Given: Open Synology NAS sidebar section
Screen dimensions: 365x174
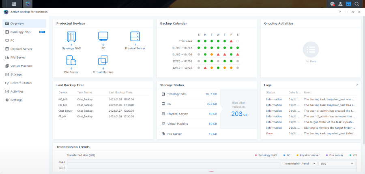Looking at the screenshot, I should coord(24,32).
